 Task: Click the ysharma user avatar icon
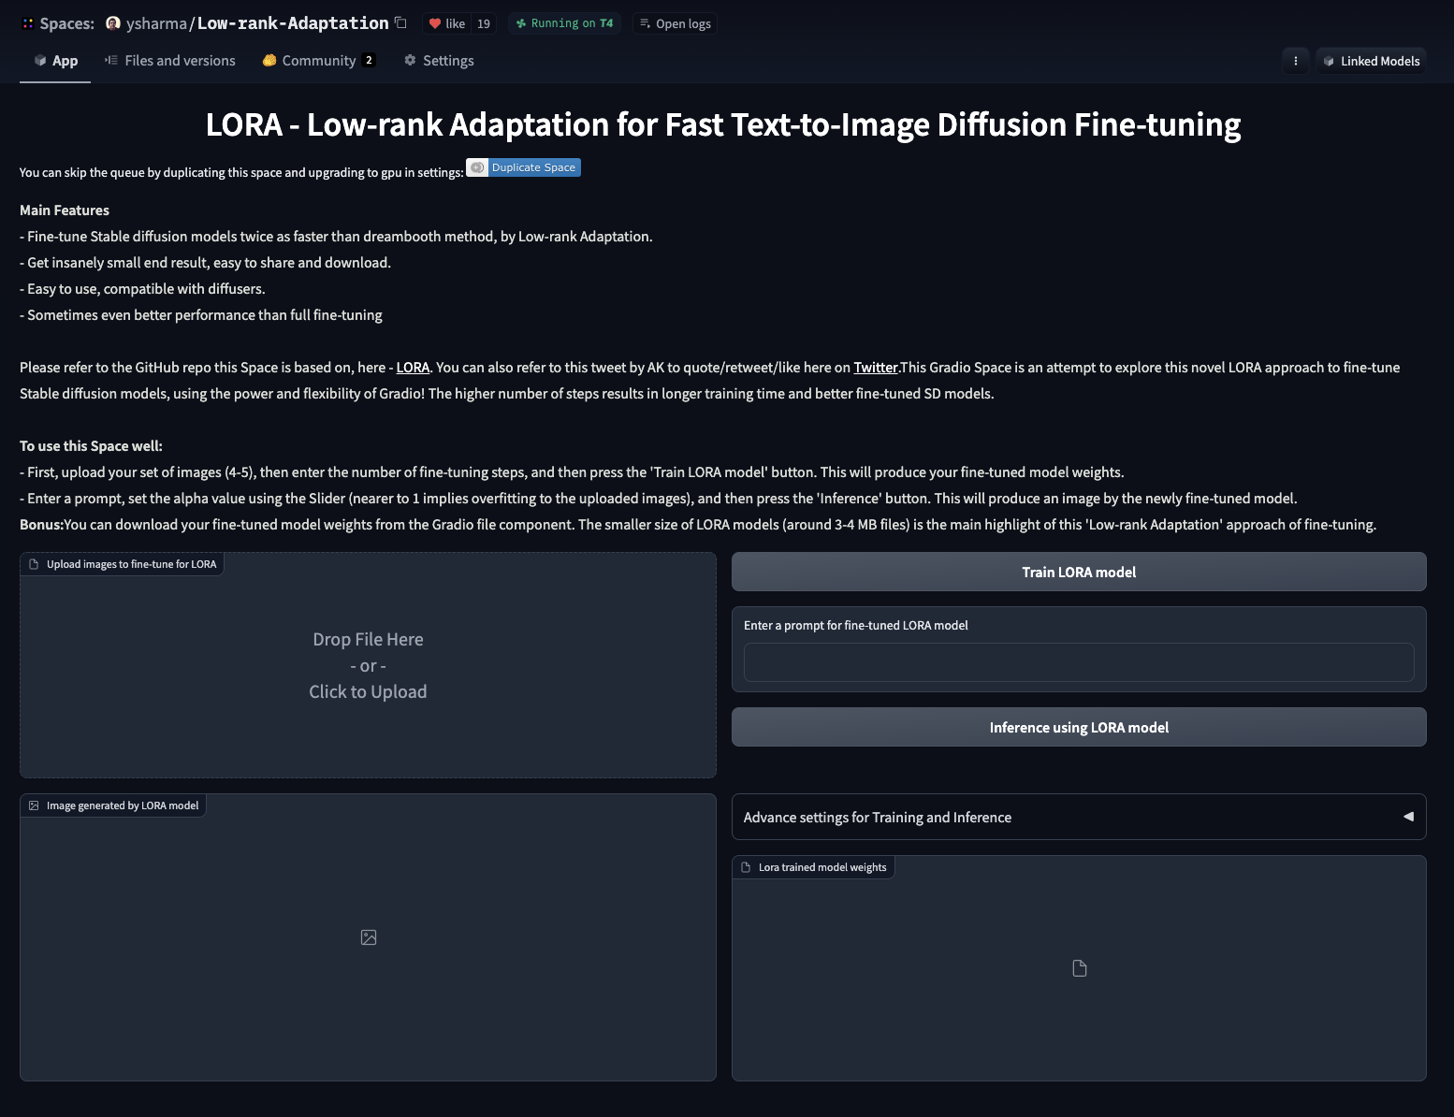tap(113, 23)
